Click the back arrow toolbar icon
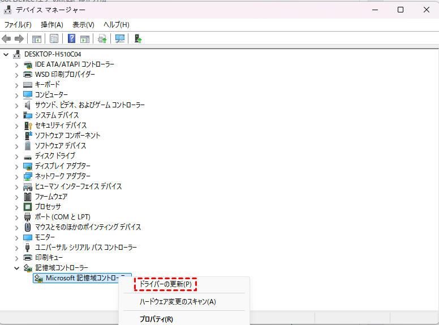This screenshot has height=325, width=439. pos(7,38)
